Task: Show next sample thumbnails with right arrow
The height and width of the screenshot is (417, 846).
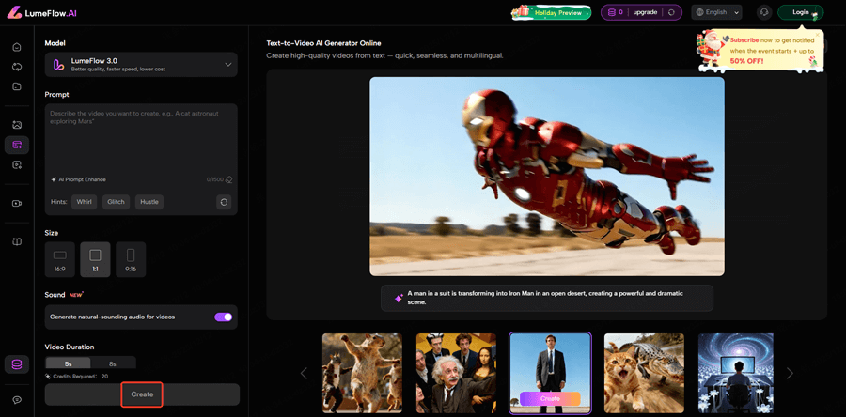Action: click(790, 373)
